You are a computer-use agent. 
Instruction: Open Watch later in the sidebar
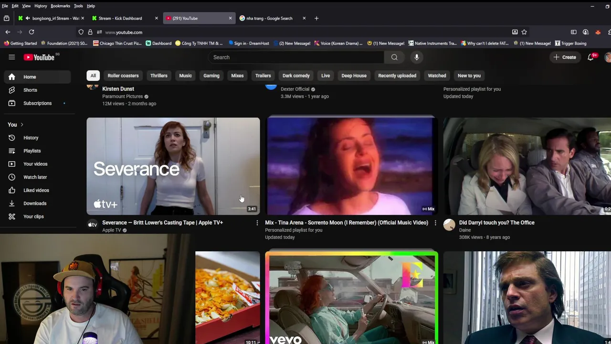38,177
